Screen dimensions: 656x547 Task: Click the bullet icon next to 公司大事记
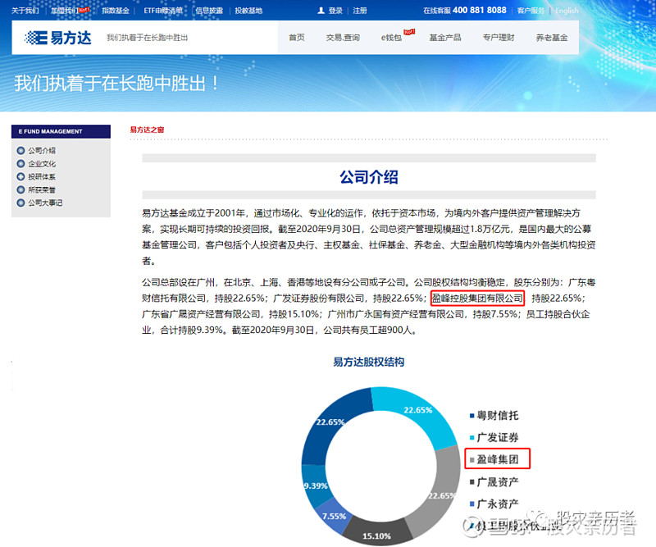click(x=20, y=203)
